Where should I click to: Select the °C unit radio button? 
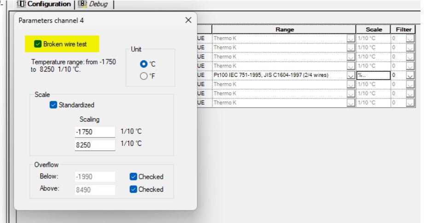[144, 64]
